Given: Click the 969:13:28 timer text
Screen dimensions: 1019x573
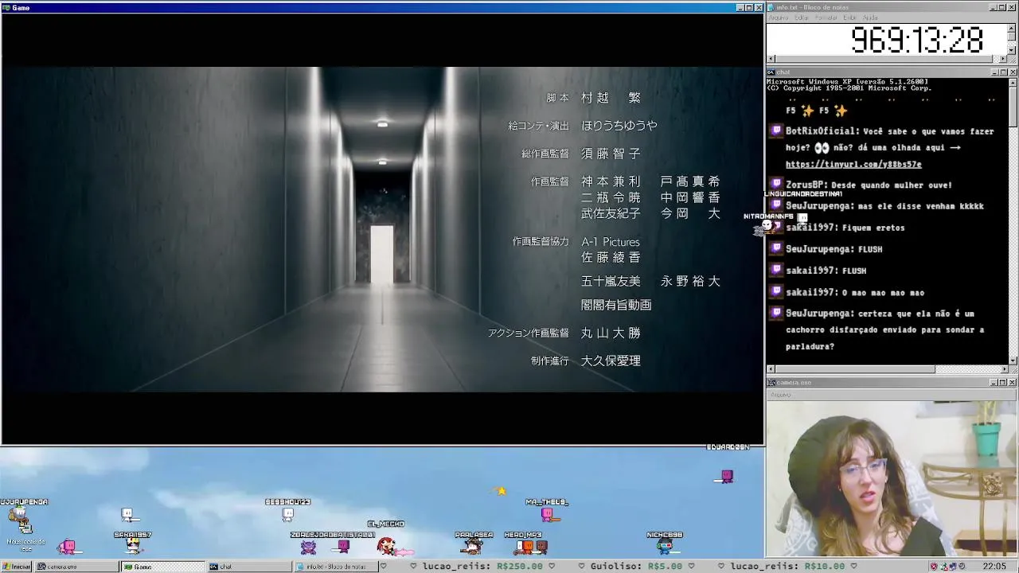Looking at the screenshot, I should coord(917,40).
